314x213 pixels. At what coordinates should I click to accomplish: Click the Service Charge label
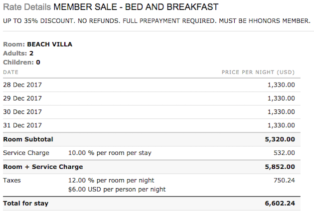tap(26, 153)
